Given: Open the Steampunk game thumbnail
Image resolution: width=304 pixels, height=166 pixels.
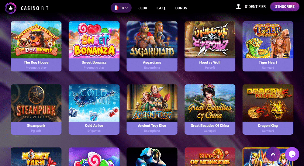Looking at the screenshot, I should (36, 103).
